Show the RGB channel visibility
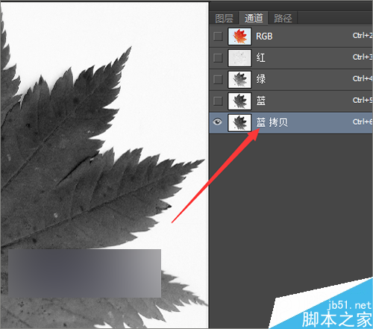Viewport: 373px width, 329px height. click(218, 37)
